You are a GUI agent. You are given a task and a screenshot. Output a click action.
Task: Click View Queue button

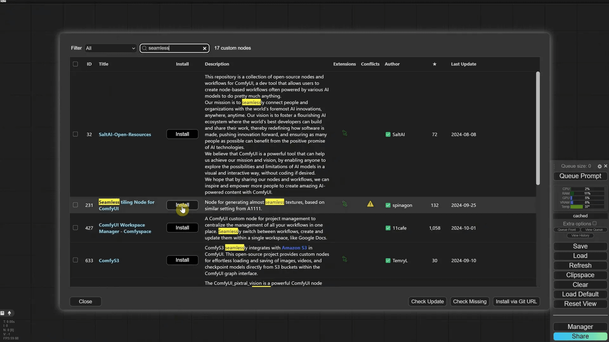pyautogui.click(x=594, y=230)
